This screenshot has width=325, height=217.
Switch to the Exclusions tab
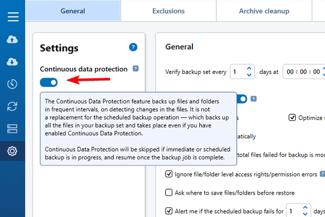168,11
